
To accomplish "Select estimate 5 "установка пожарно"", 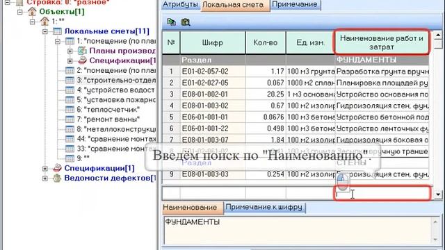I will (x=116, y=100).
